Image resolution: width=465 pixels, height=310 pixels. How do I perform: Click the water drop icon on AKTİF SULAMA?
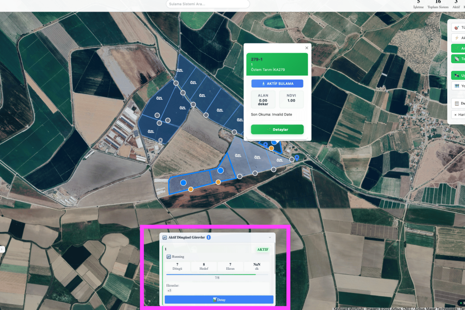(x=263, y=83)
